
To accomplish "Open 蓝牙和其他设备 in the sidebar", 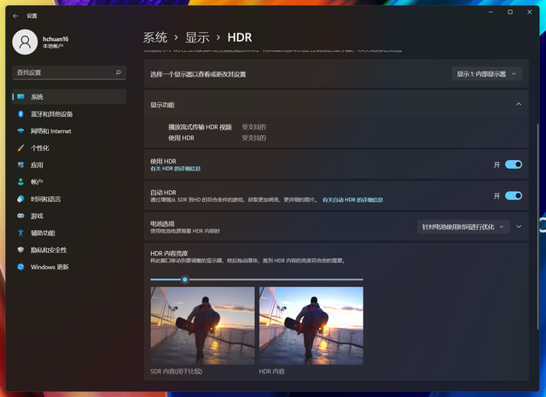I will click(x=52, y=114).
